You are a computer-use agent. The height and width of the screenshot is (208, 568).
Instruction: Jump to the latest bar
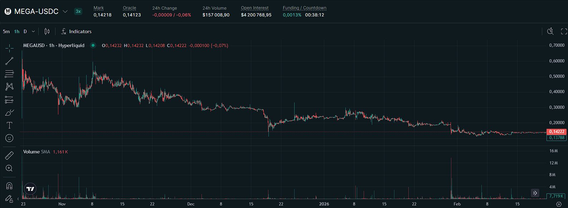pyautogui.click(x=535, y=193)
